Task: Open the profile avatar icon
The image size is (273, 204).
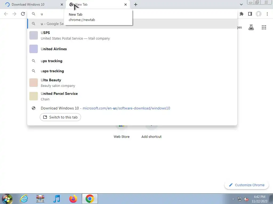Action: tap(259, 14)
